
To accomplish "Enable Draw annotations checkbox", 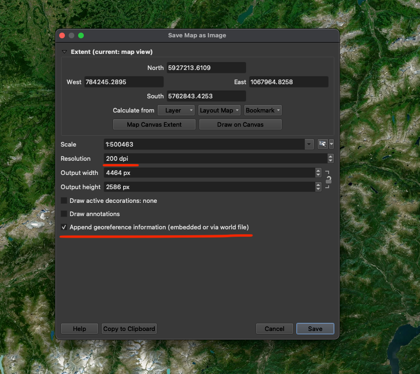I will (64, 214).
